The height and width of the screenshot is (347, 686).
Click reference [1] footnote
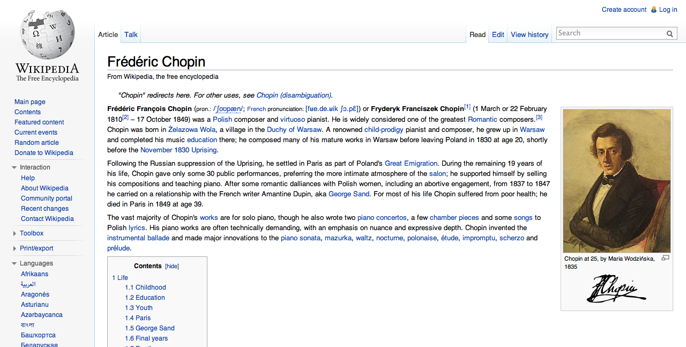[467, 107]
